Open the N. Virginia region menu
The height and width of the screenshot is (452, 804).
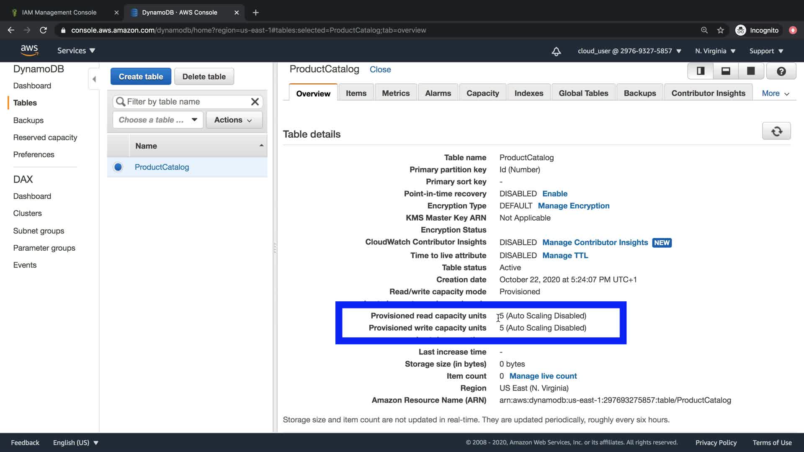[x=715, y=51]
